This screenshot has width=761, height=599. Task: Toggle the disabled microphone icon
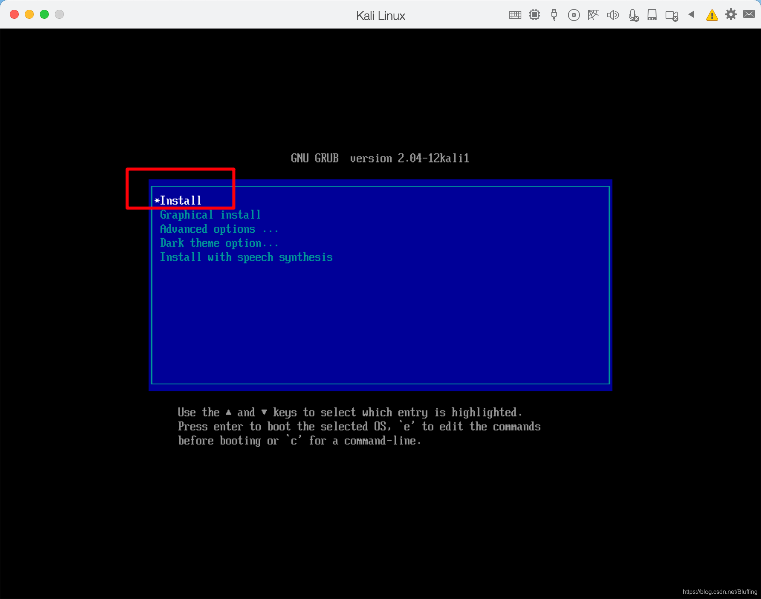pos(633,15)
